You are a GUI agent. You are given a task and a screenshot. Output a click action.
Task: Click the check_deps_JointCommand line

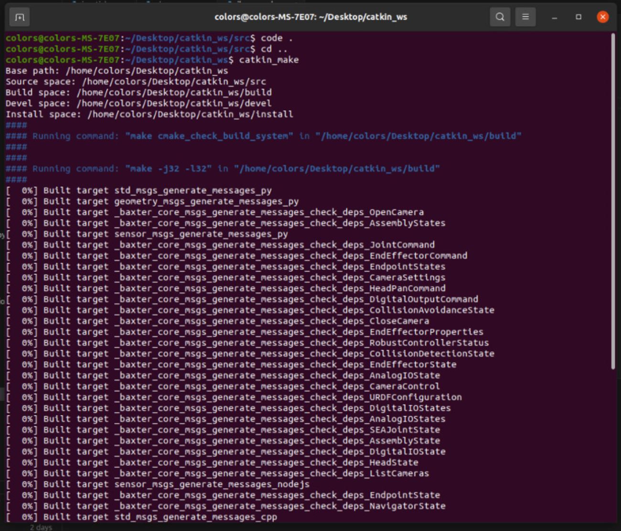pos(220,245)
